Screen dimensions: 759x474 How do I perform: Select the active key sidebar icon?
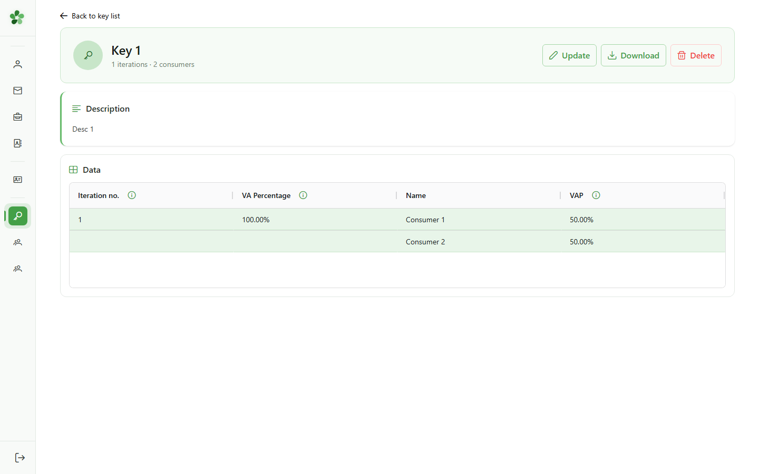(x=18, y=216)
